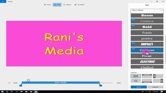Image resolution: width=166 pixels, height=93 pixels.
Task: Select the right-side text layout
Action: [x=158, y=81]
